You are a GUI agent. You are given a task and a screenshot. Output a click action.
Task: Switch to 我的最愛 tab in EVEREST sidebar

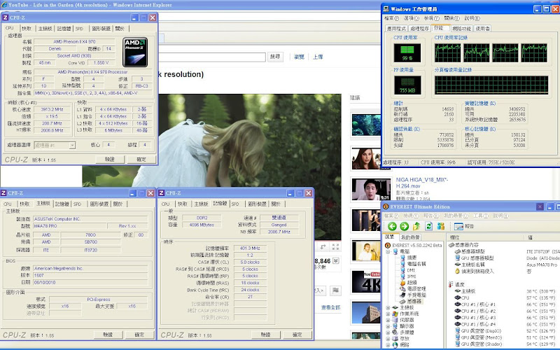(x=410, y=237)
